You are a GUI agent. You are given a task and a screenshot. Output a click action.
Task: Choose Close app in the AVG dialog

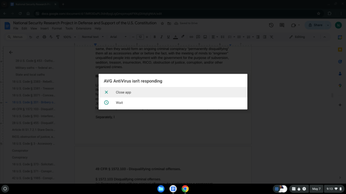173,92
